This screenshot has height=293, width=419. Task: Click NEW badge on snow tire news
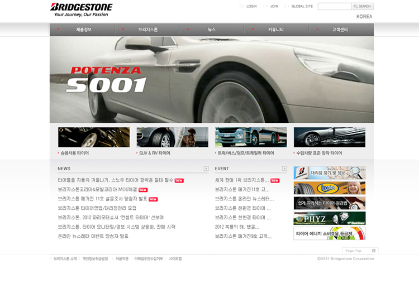[179, 181]
